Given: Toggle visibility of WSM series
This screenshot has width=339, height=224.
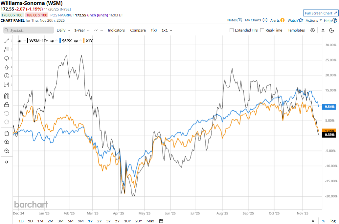Looking at the screenshot, I should pos(19,41).
